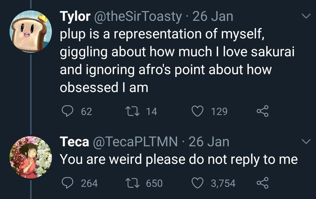Click the display name Teca

pyautogui.click(x=74, y=142)
